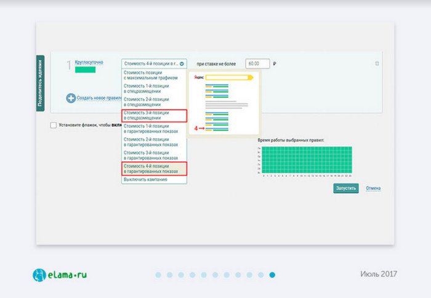431x298 pixels.
Task: Go to the first slide dot
Action: click(158, 275)
